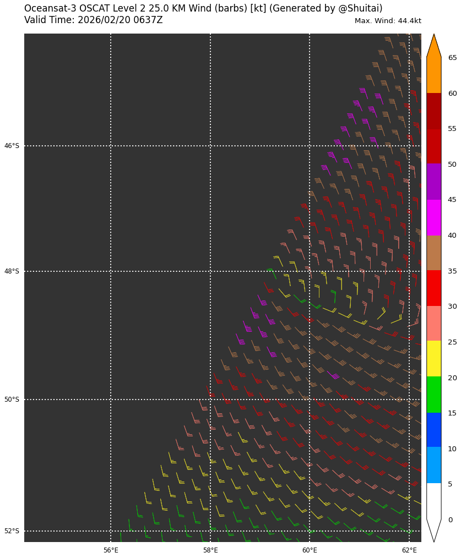This screenshot has height=558, width=461.
Task: Click the Oceansat-3 OSCAT chart title
Action: coord(203,9)
